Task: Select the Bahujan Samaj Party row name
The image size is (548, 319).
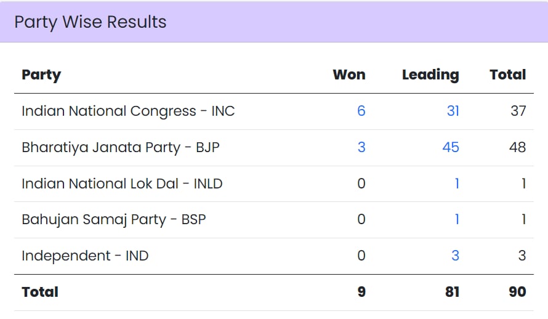Action: tap(114, 219)
